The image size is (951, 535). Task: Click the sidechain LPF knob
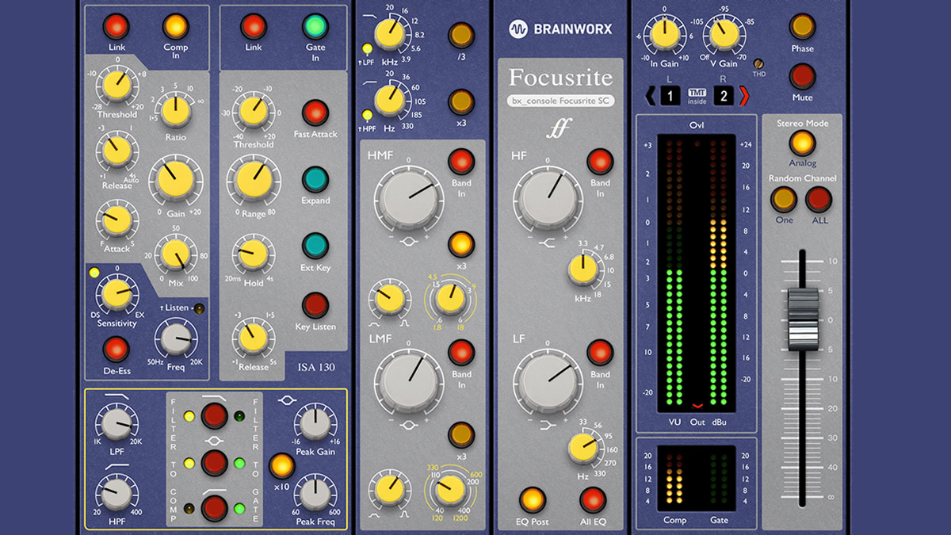pos(116,424)
